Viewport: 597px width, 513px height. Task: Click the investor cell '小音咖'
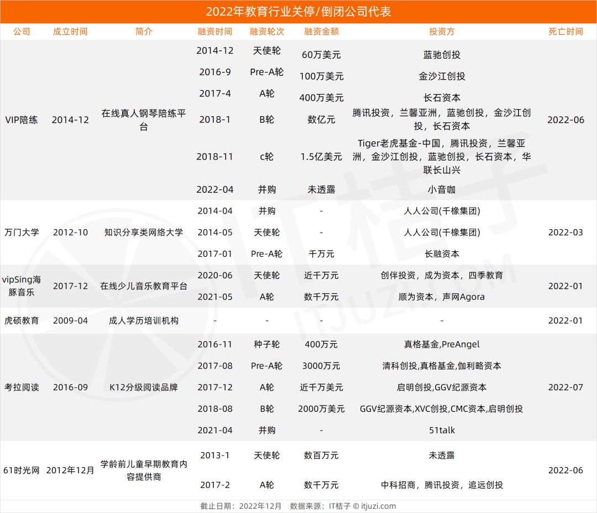pos(442,189)
